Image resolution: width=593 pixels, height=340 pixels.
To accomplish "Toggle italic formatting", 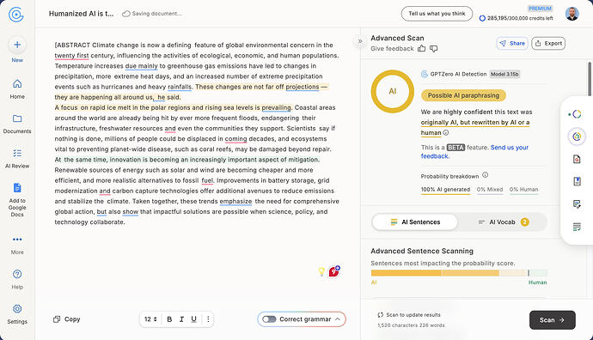I will [x=181, y=319].
